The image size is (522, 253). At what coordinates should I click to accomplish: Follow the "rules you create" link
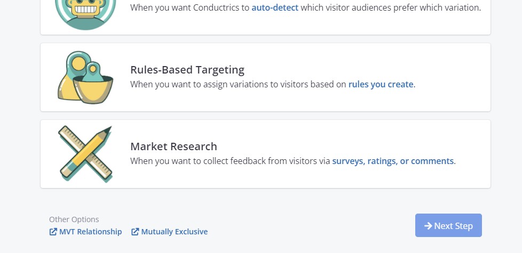tap(381, 84)
